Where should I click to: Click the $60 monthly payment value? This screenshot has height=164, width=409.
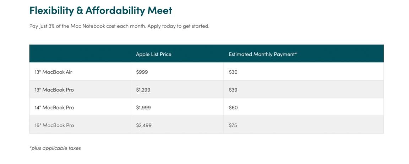point(233,108)
